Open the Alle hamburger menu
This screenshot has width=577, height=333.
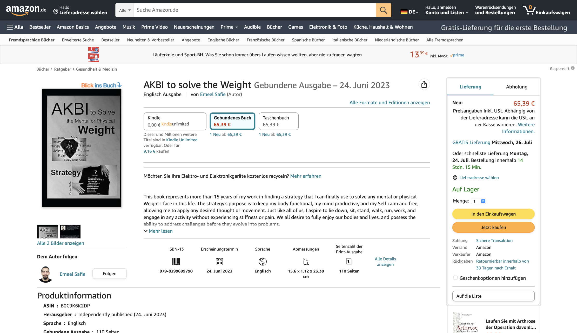tap(15, 27)
